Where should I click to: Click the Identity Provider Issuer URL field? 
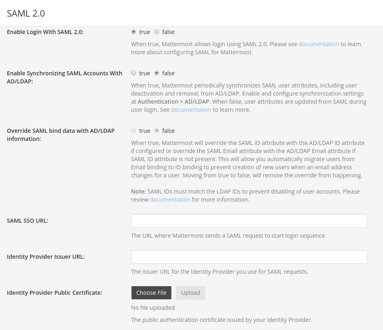click(x=249, y=257)
